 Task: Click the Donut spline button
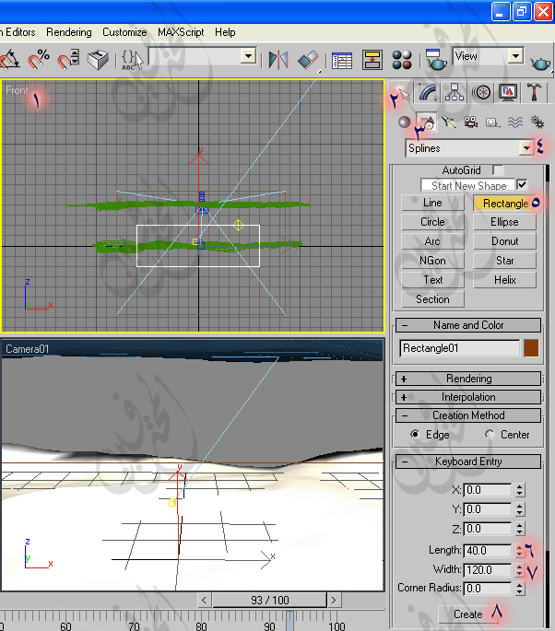click(x=504, y=241)
